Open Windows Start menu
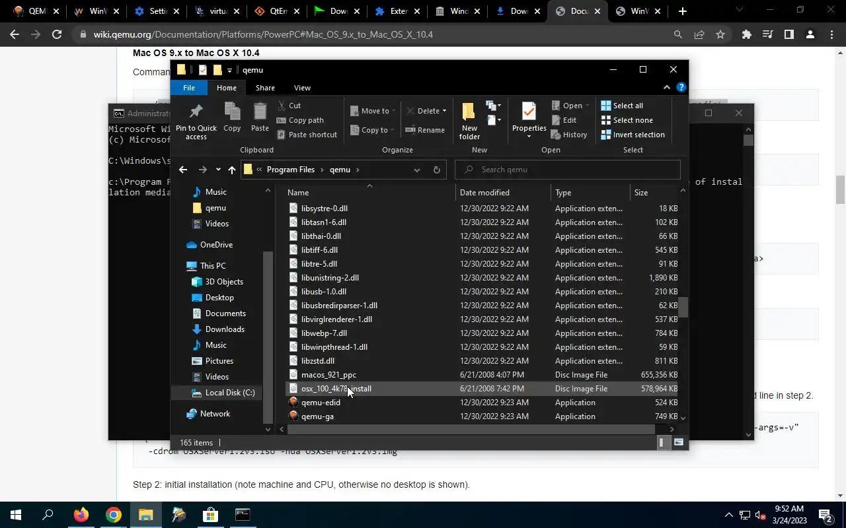846x528 pixels. tap(16, 515)
